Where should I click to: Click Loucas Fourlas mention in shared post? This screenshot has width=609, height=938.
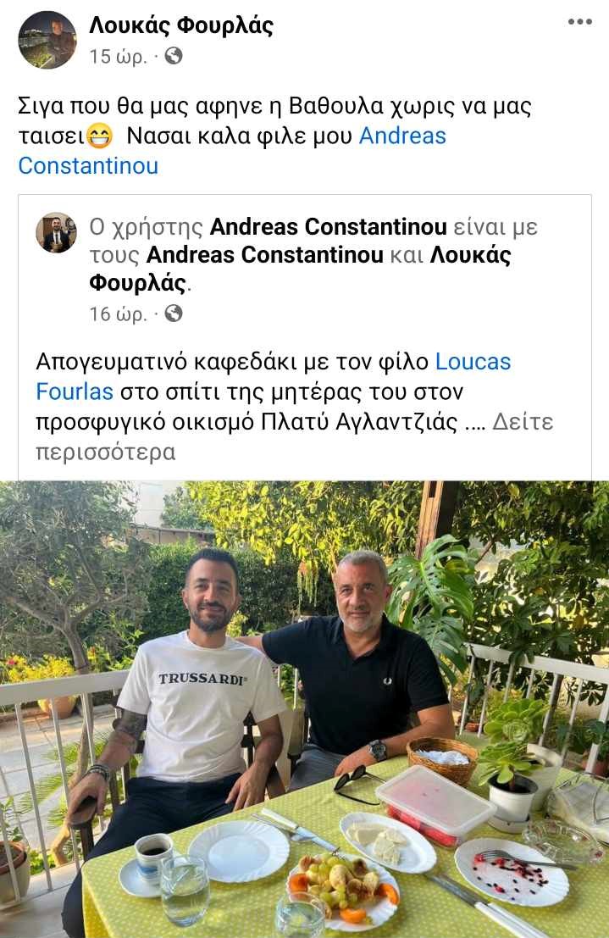[x=274, y=376]
